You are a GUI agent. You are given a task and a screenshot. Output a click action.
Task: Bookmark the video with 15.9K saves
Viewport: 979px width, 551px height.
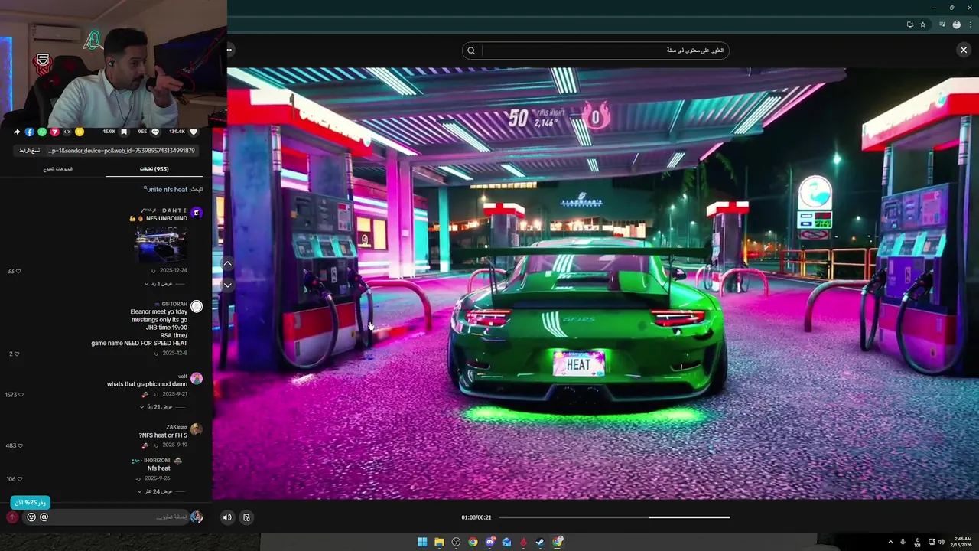pyautogui.click(x=124, y=132)
